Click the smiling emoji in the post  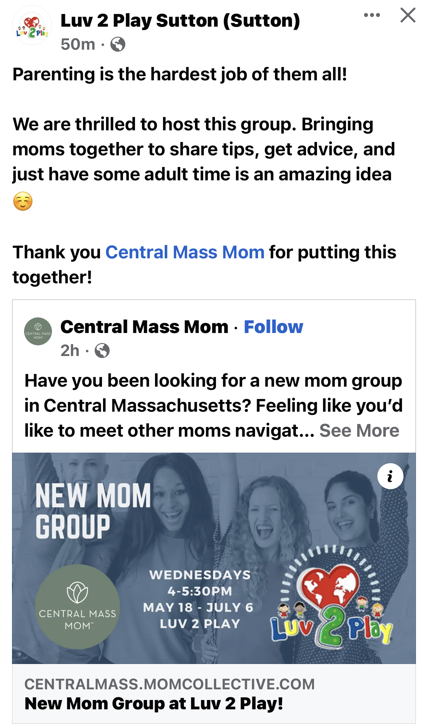tap(23, 201)
